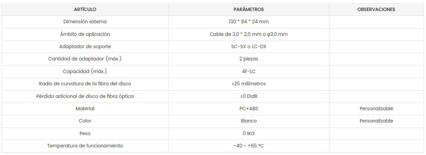Click Personalizable in the Color row
The image size is (426, 155).
(376, 121)
